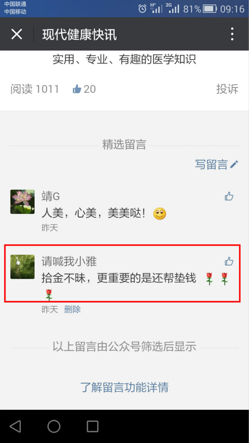This screenshot has width=249, height=443.
Task: Tap the alarm clock icon in the status bar
Action: (142, 9)
